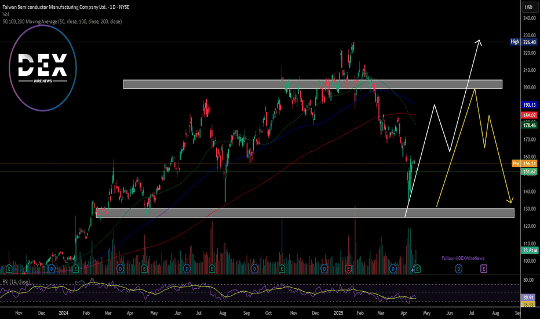The image size is (540, 319).
Task: Click the 2024 label on time axis
Action: pyautogui.click(x=63, y=313)
